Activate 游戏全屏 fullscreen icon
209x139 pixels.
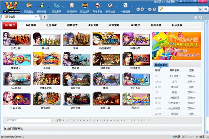coord(85,6)
